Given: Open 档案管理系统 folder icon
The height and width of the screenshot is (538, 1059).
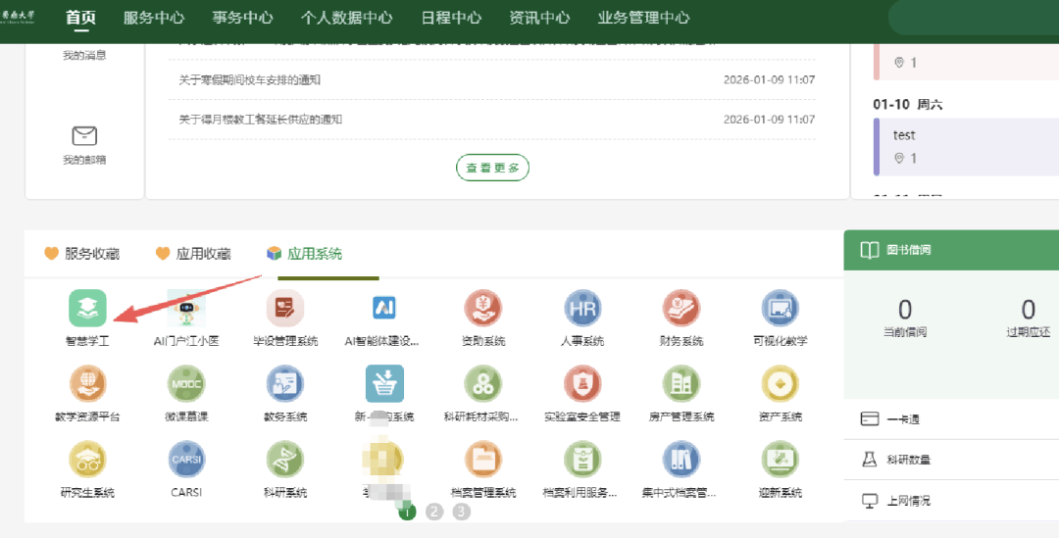Looking at the screenshot, I should 482,459.
